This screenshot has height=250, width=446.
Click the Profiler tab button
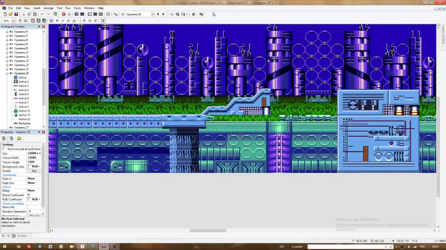(22, 236)
